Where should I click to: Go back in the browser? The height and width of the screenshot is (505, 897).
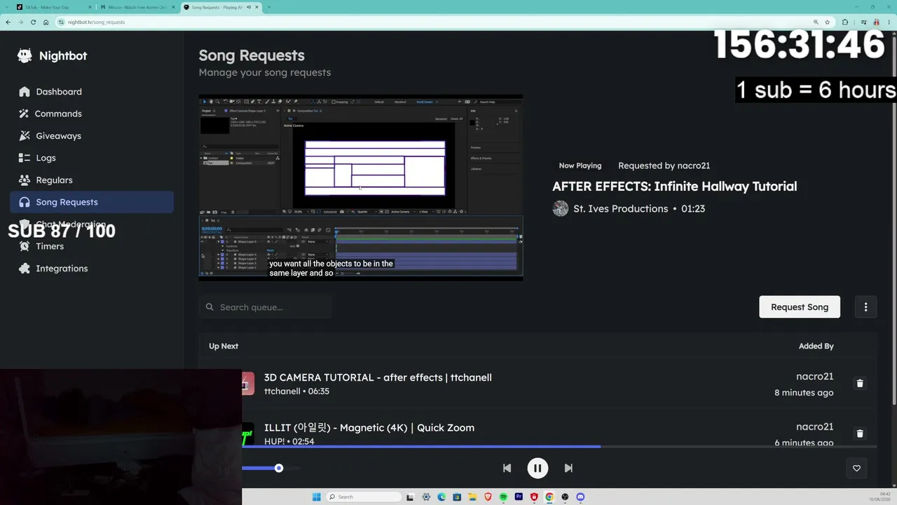pos(8,22)
